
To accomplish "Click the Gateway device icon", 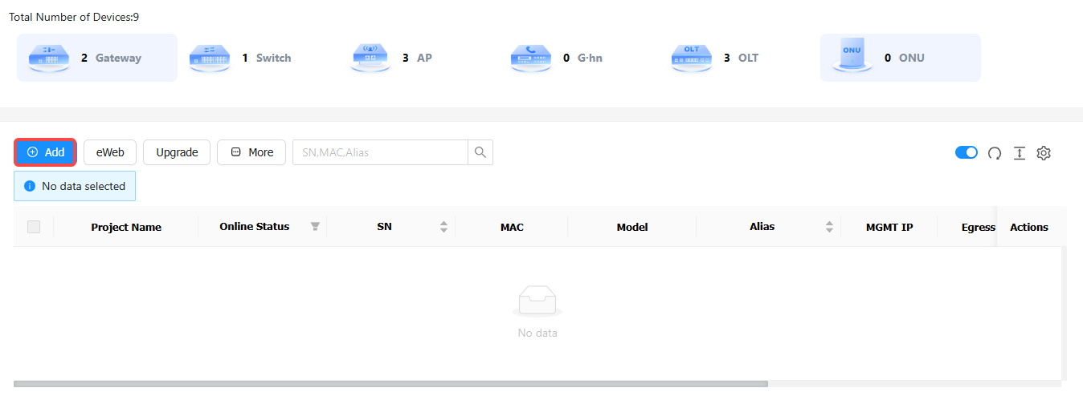I will tap(49, 58).
